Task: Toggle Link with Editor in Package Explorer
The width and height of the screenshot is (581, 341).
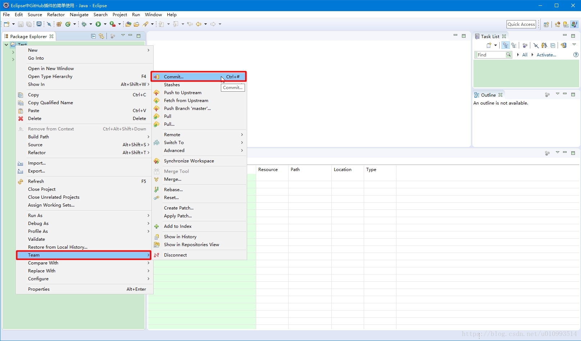Action: [x=101, y=36]
